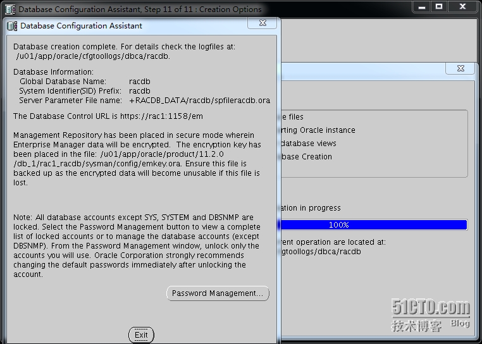482x344 pixels.
Task: Close the progress window behind the dialog
Action: click(x=460, y=68)
